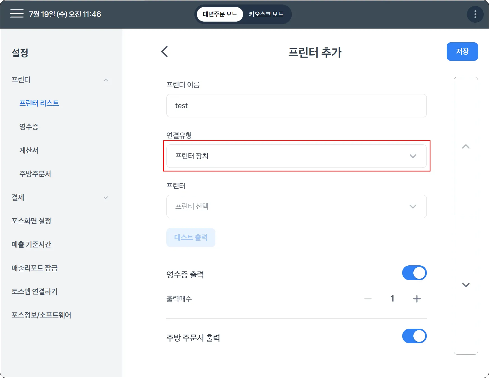Toggle the 영수증 출력 switch
The height and width of the screenshot is (378, 489).
coord(414,273)
